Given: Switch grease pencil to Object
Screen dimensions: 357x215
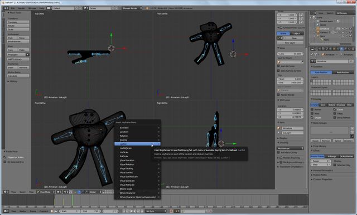Looking at the screenshot, I should [297, 33].
